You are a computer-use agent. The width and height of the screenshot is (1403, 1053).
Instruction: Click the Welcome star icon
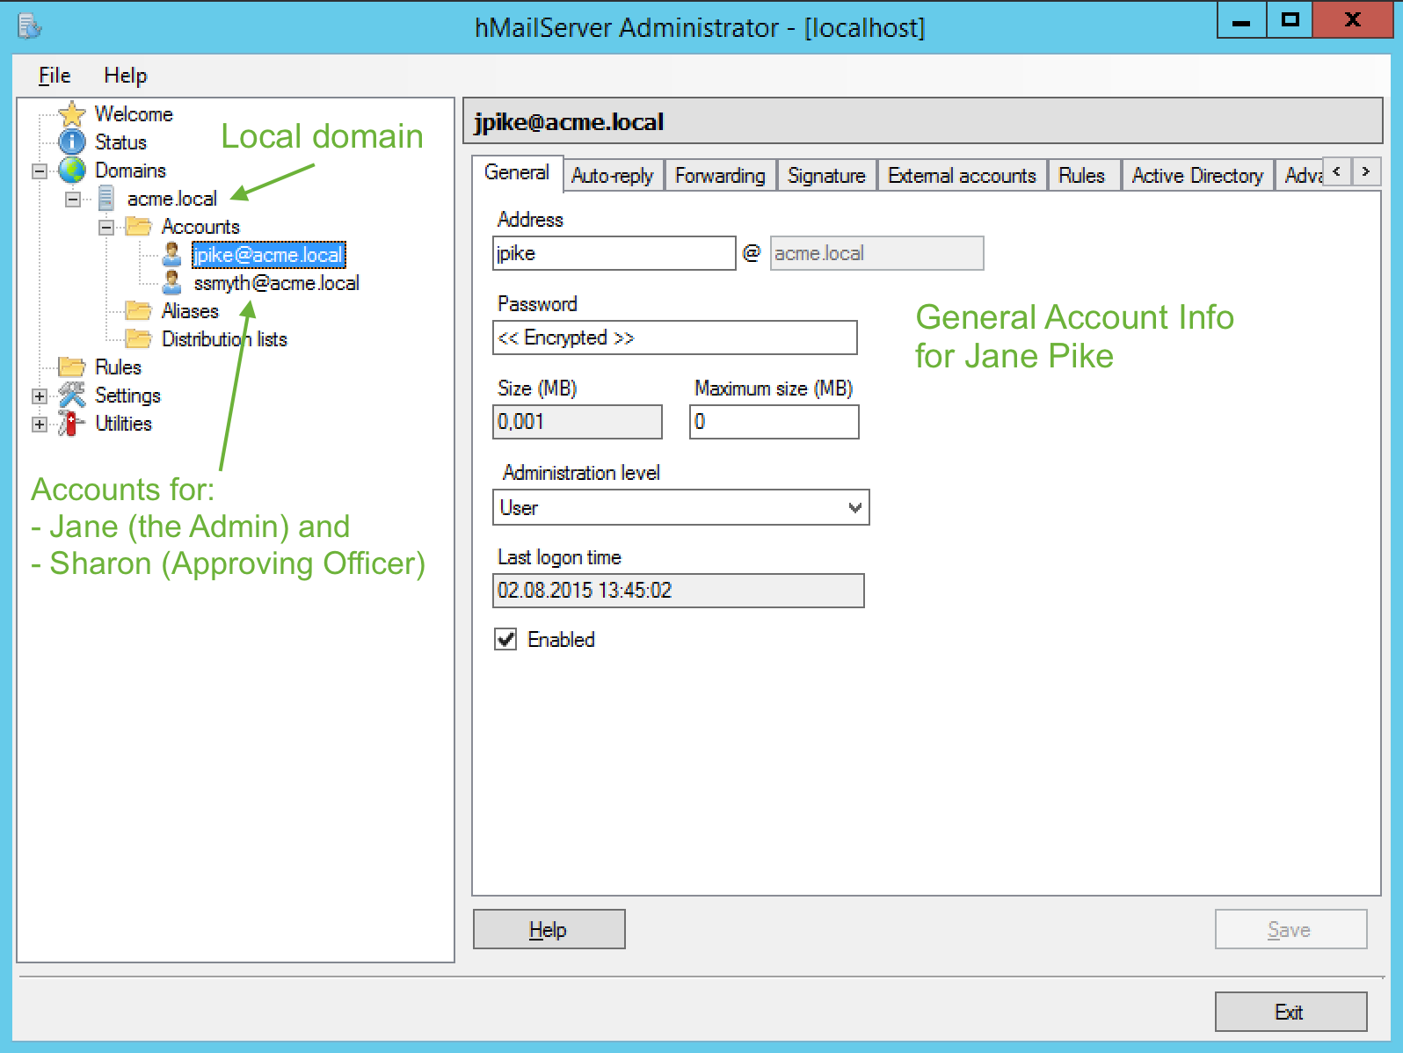pos(71,114)
